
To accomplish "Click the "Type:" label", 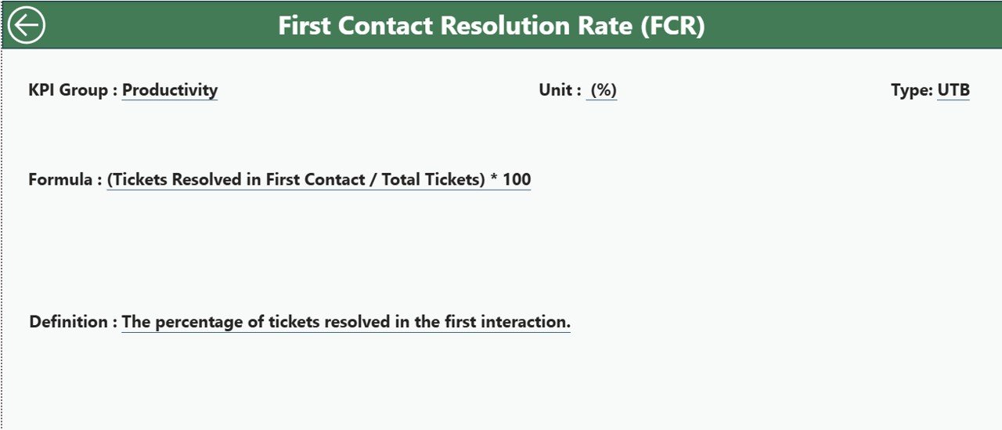I will (912, 90).
